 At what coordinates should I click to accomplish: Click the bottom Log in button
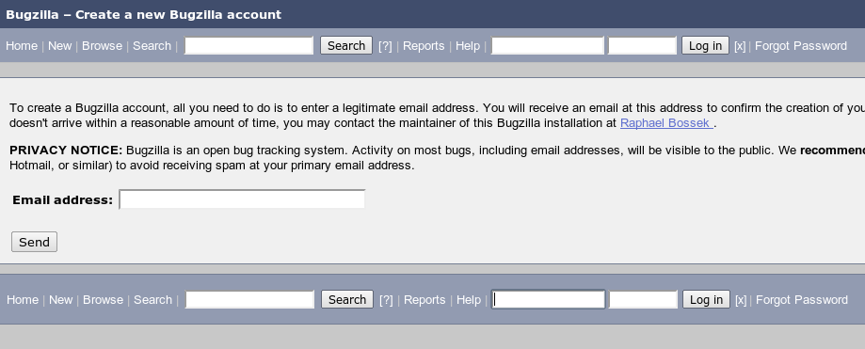pyautogui.click(x=706, y=299)
